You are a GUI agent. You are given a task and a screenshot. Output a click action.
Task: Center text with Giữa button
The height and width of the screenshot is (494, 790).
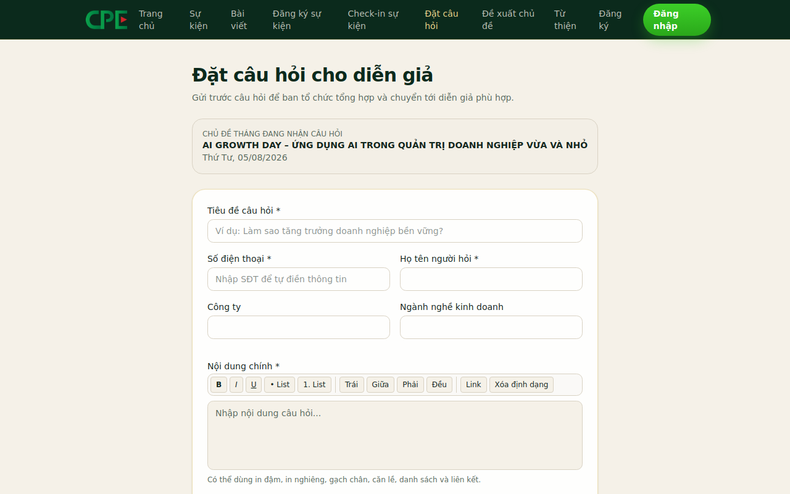[x=380, y=385]
